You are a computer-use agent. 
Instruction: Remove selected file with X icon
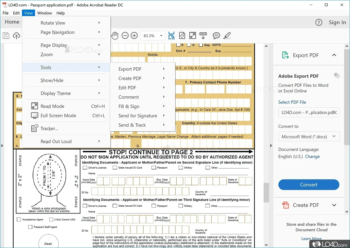coord(335,112)
